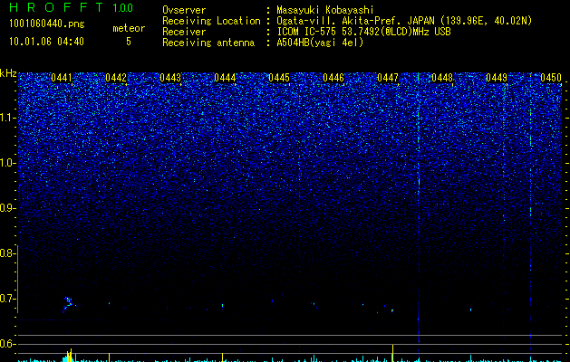
Task: Select the filename 1001060440.png
Action: tap(46, 24)
